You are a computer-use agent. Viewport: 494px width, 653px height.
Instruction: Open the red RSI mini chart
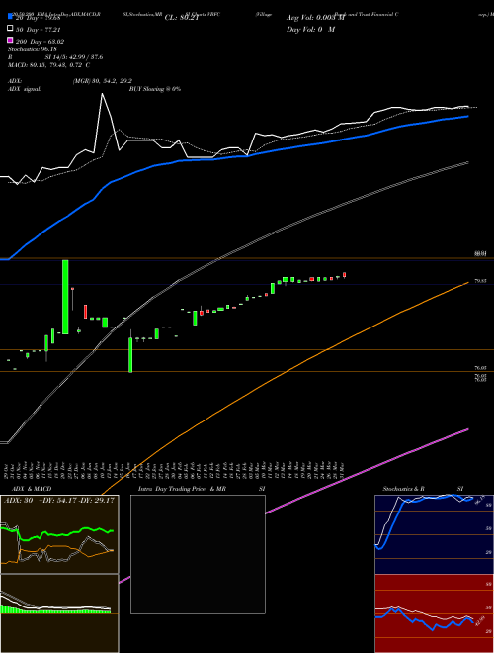[x=434, y=613]
